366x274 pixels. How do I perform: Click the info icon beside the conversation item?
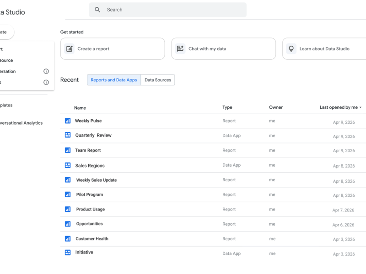pyautogui.click(x=46, y=71)
